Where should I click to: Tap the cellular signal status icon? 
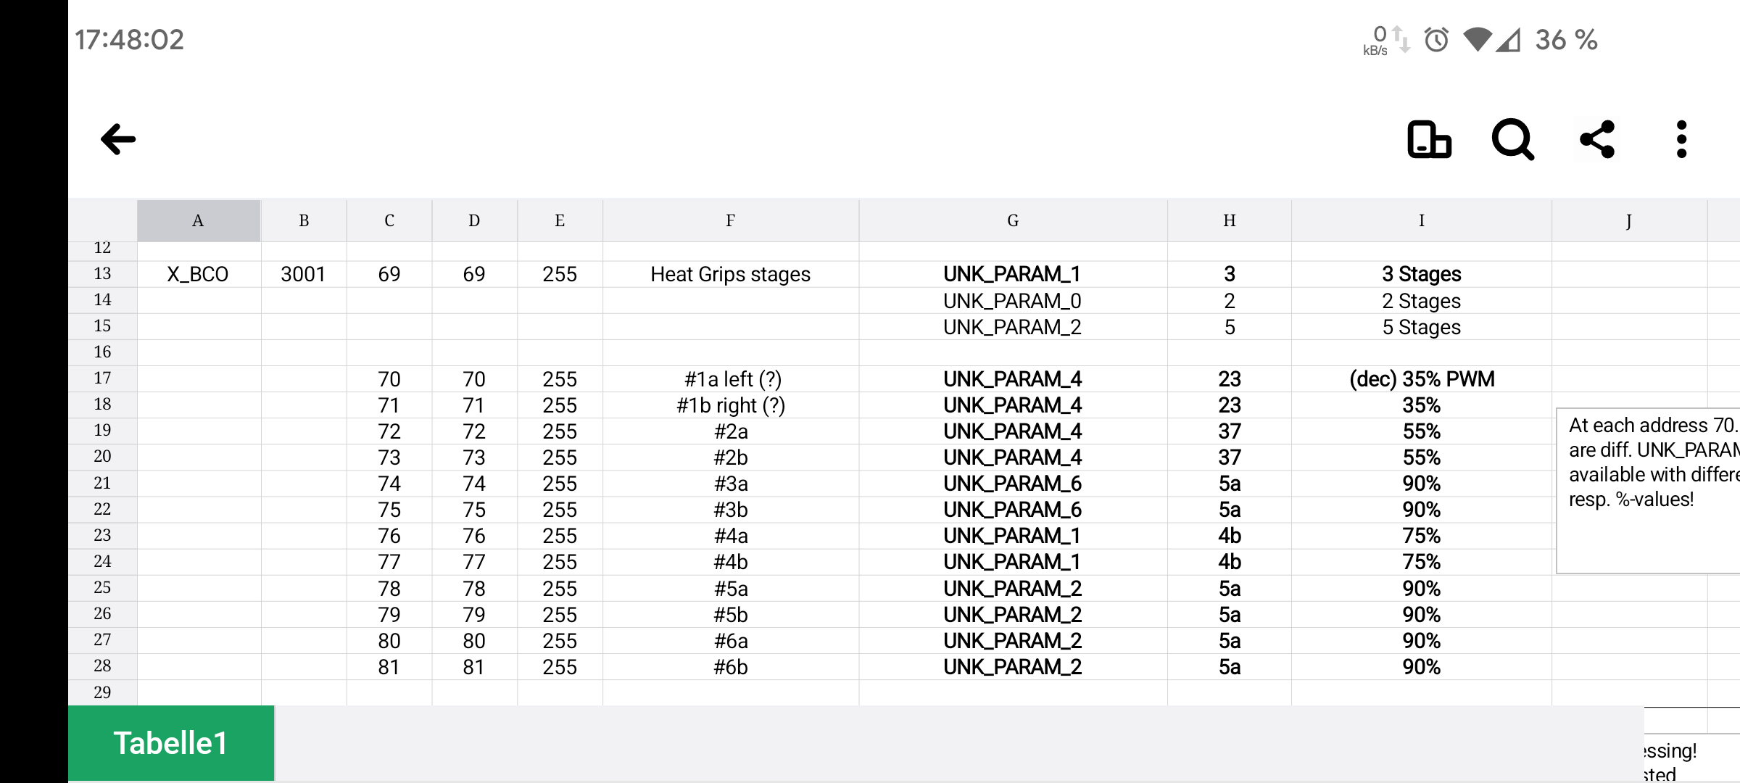pos(1509,40)
